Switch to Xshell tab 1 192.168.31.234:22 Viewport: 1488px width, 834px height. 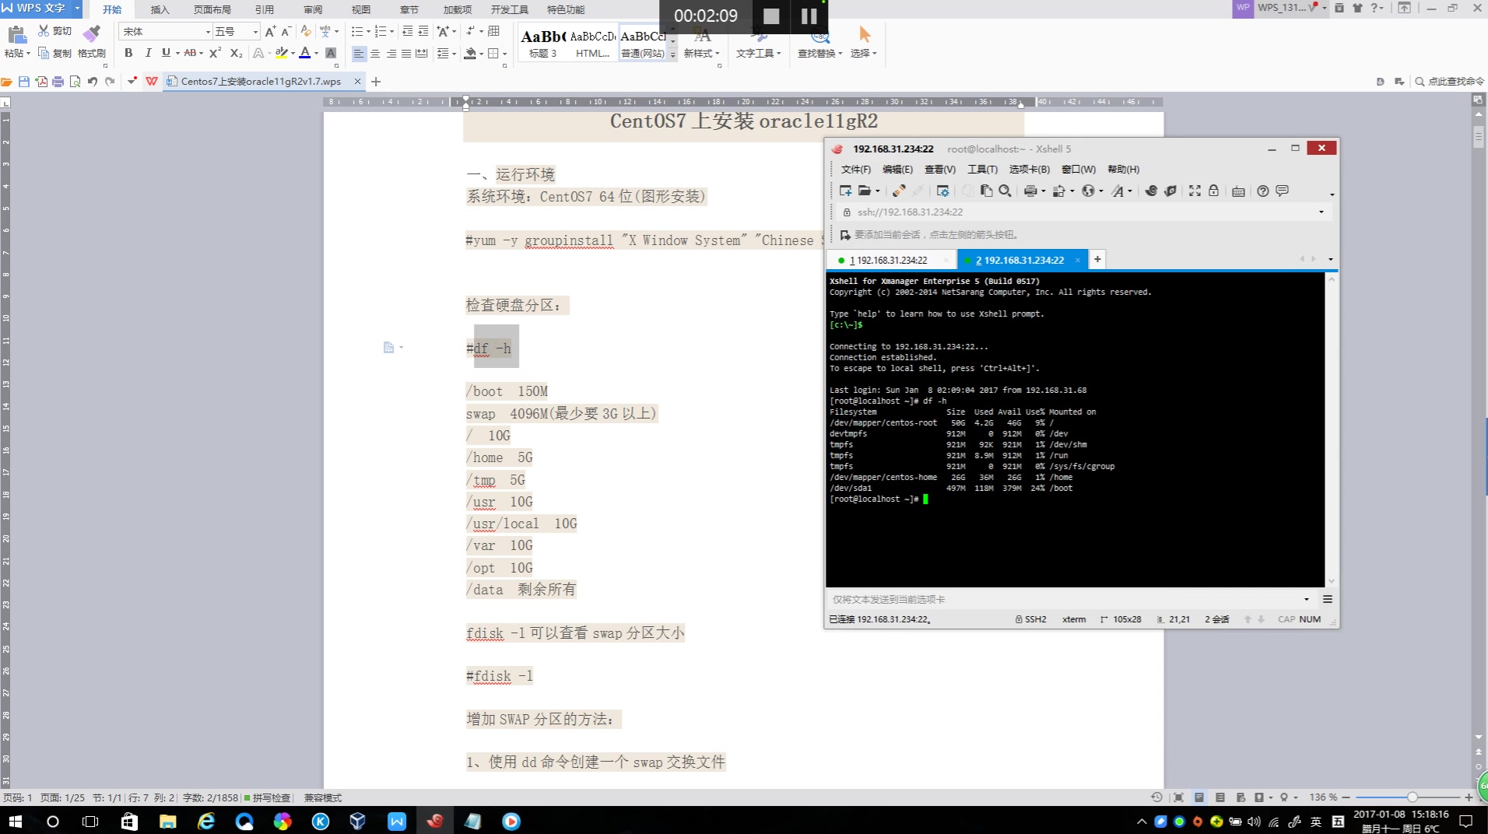(x=892, y=260)
